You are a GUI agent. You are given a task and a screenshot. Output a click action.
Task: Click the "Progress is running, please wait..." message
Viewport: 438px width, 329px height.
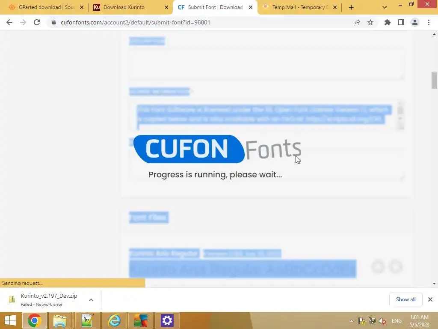215,175
